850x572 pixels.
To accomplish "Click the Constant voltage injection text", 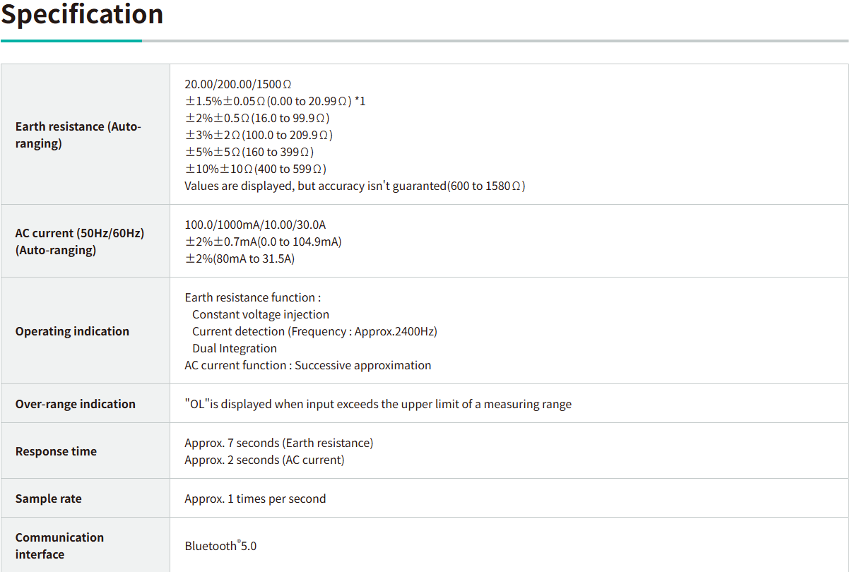I will pyautogui.click(x=261, y=314).
